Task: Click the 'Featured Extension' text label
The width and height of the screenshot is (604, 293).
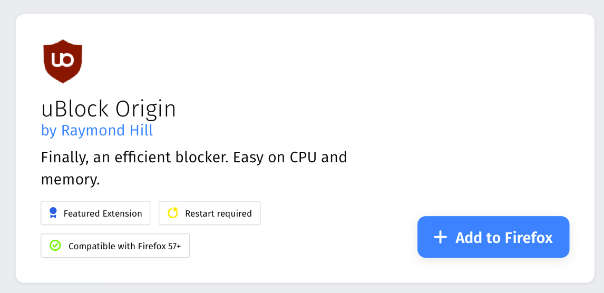Action: click(103, 213)
